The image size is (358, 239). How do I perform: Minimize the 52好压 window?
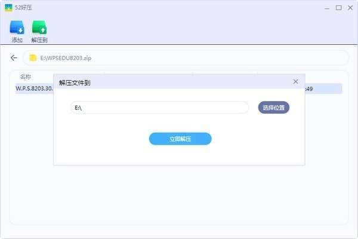click(327, 8)
